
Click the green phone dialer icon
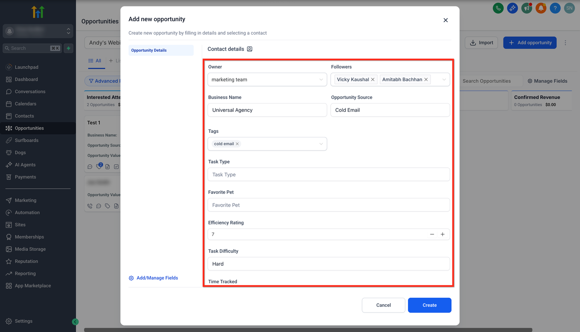(x=498, y=8)
